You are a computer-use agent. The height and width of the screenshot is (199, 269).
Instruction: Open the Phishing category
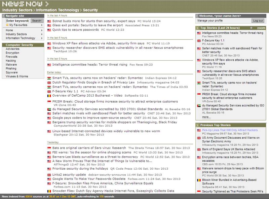(x=11, y=68)
